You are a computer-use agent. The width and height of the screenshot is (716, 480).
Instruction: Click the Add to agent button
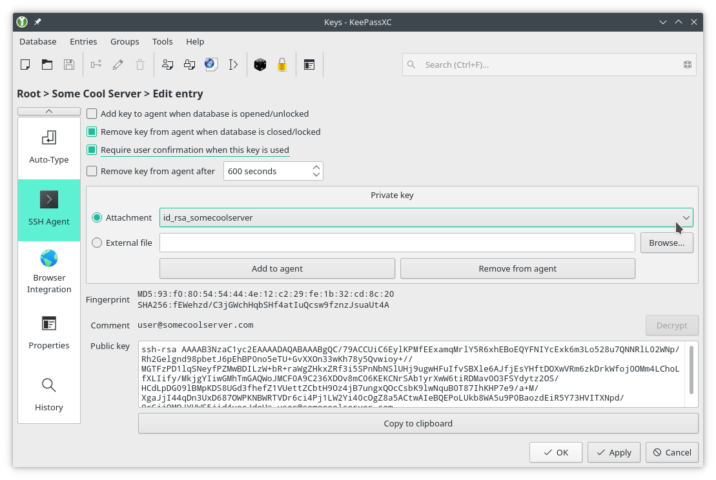tap(276, 268)
